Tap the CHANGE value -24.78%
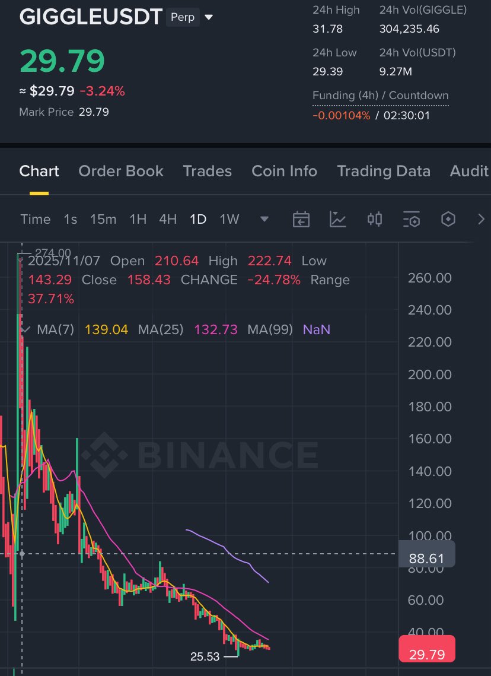Screen dimensions: 491x676 pos(274,280)
